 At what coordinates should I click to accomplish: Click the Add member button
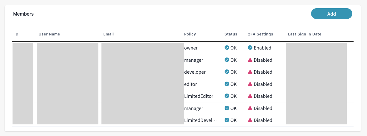click(332, 14)
